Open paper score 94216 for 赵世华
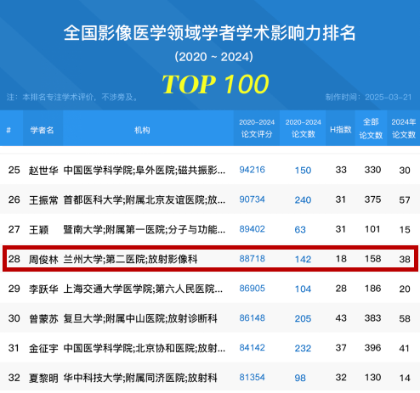Screen dimensions: 420x393 tap(252, 170)
